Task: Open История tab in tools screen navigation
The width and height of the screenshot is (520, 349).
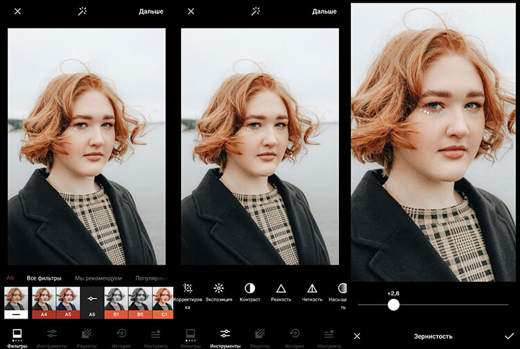Action: (295, 337)
